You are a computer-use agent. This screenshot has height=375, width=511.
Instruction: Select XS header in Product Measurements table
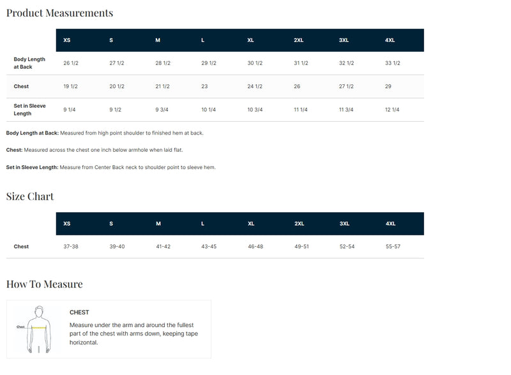pos(67,40)
